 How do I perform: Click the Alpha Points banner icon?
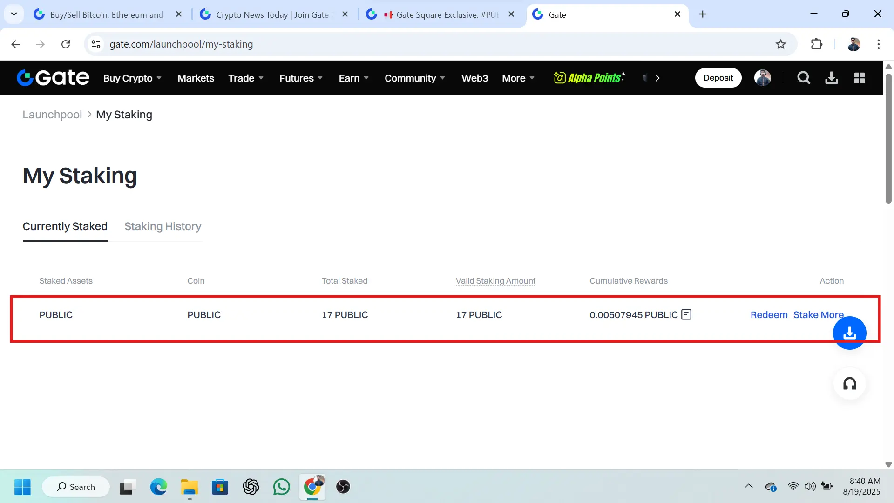tap(589, 78)
